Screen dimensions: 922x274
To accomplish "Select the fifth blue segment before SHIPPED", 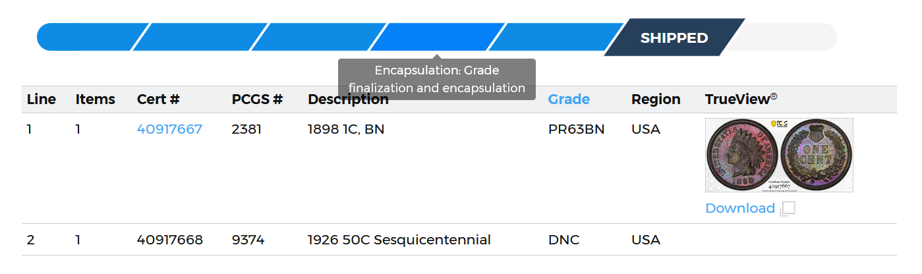I will tap(556, 37).
